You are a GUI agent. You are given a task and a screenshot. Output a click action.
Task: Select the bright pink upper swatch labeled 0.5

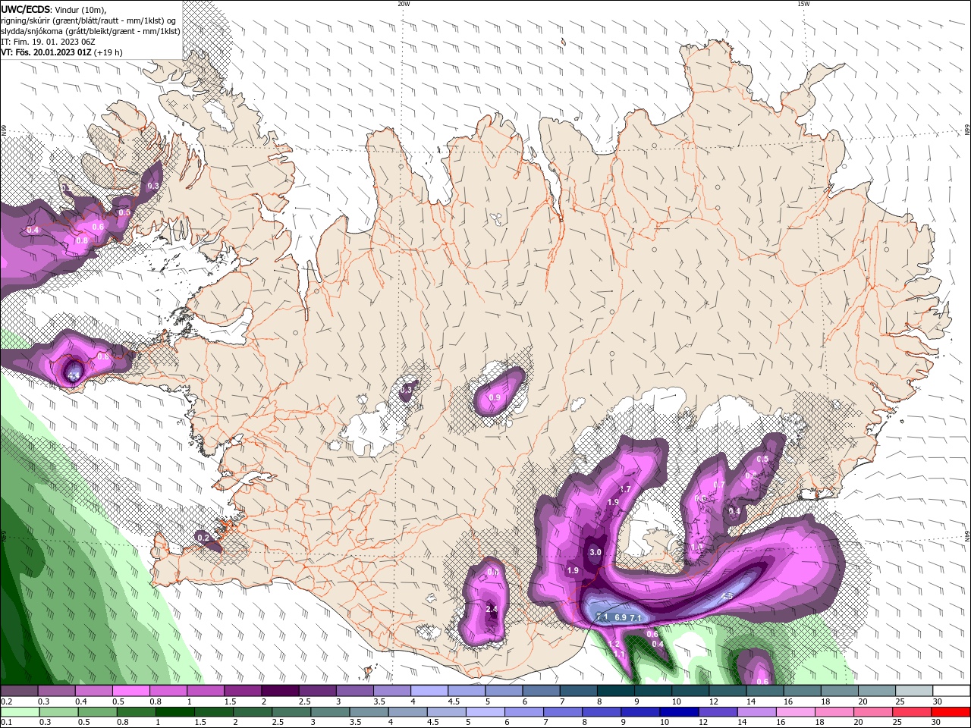point(130,691)
